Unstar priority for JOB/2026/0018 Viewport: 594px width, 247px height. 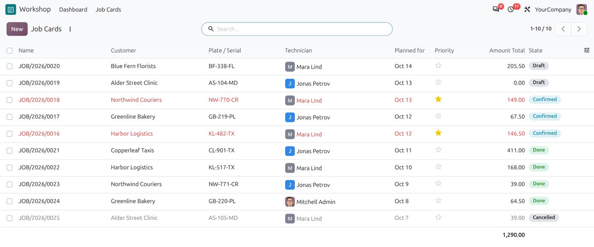[x=438, y=99]
